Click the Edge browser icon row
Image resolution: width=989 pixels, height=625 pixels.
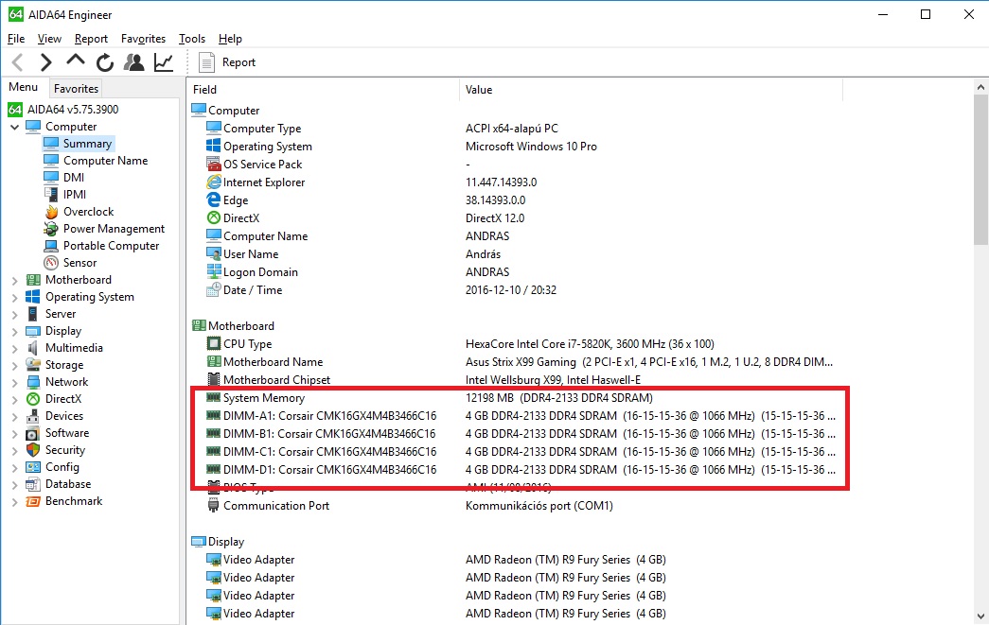pos(214,200)
